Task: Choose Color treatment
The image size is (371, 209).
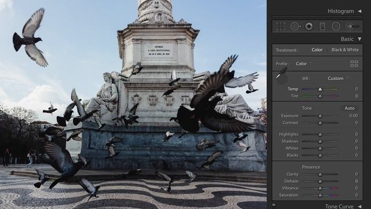Action: pyautogui.click(x=317, y=50)
